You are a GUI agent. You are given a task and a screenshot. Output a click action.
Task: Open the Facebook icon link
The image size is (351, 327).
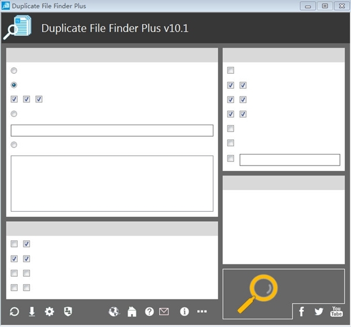pos(301,311)
